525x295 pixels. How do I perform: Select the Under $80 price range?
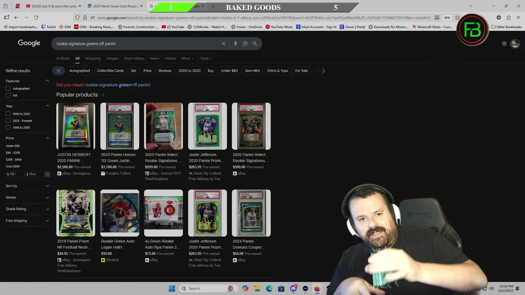click(x=13, y=146)
